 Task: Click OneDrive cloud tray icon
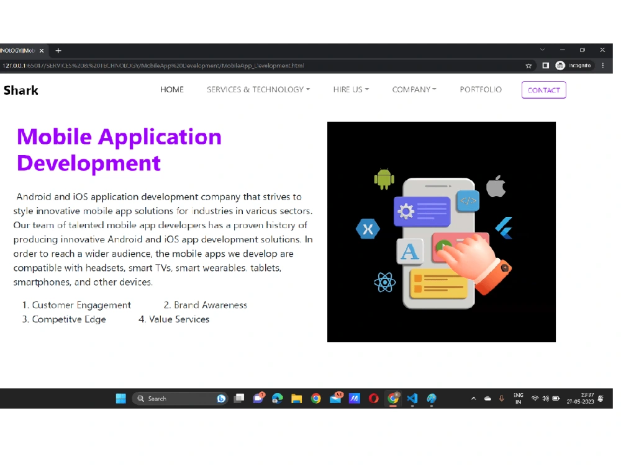(x=487, y=399)
